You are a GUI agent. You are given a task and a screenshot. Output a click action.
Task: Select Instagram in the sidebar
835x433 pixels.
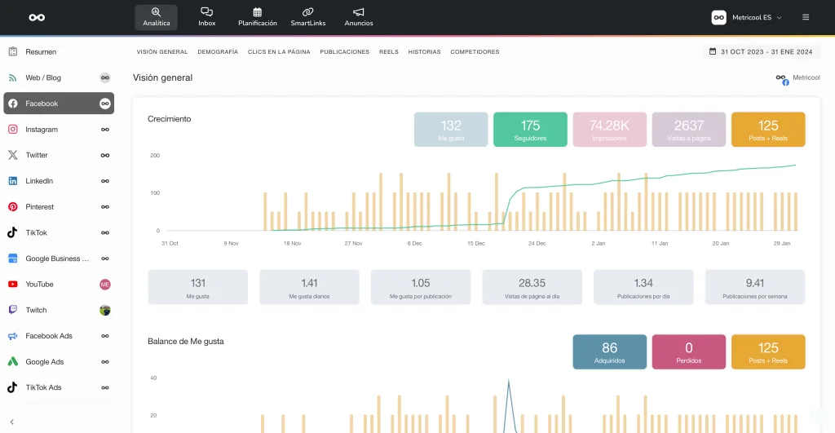coord(42,130)
